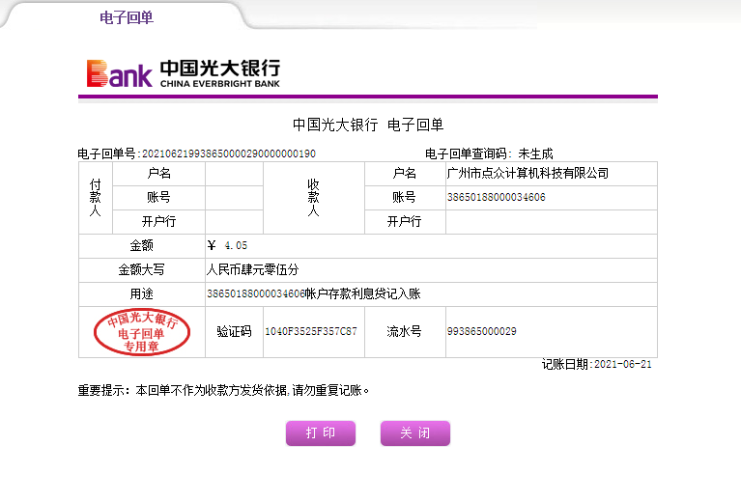Click the heading 中国光大银行 电子回单
Screen dimensions: 741x502
point(368,125)
